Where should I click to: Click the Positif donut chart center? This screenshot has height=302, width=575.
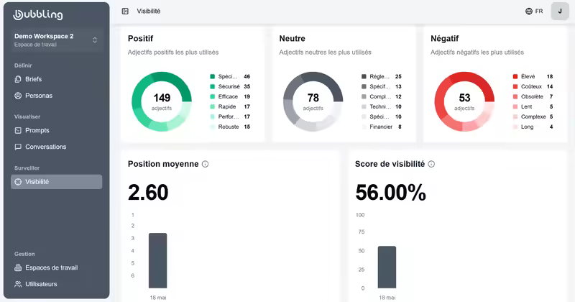click(162, 101)
